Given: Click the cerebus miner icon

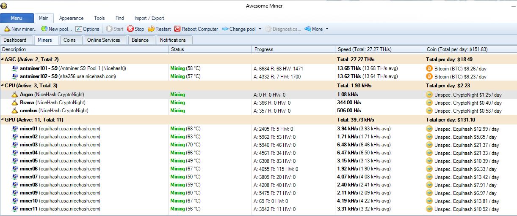Looking at the screenshot, I should [x=15, y=111].
